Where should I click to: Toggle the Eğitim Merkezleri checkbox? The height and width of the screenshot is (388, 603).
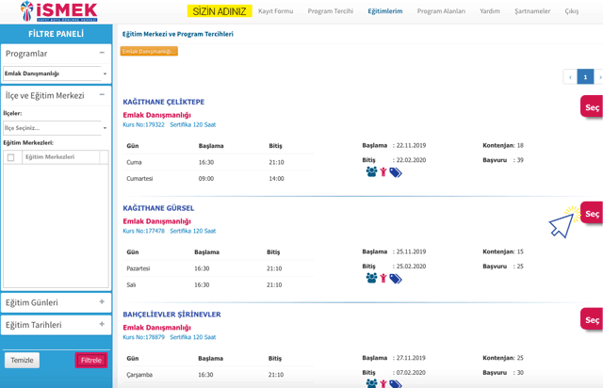point(10,157)
